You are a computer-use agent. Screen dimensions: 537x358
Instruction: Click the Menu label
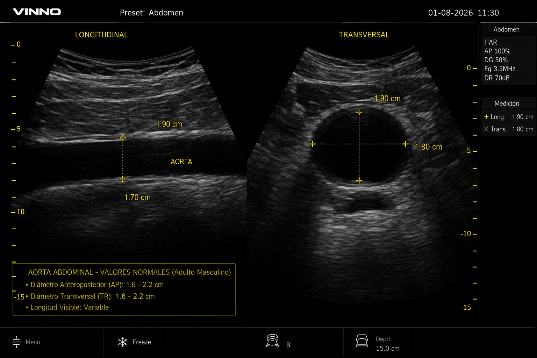click(x=33, y=342)
